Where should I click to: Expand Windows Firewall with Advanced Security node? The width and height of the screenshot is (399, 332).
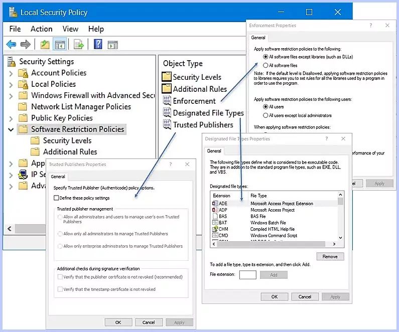coord(11,96)
